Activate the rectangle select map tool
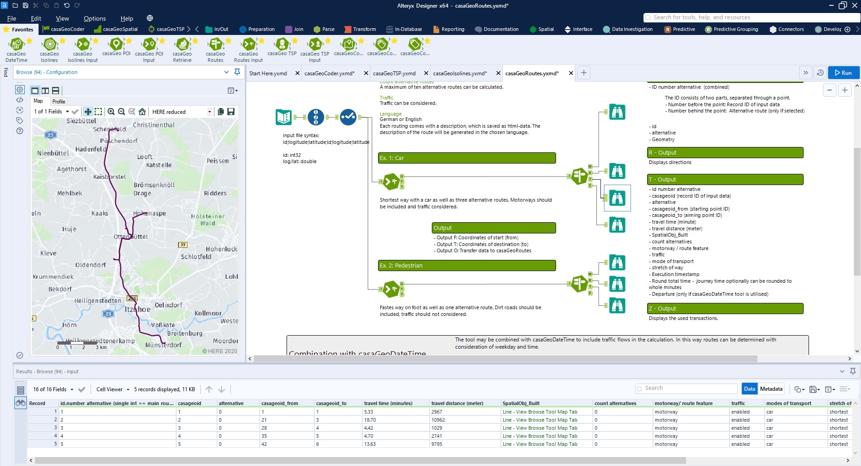Image resolution: width=861 pixels, height=466 pixels. point(98,112)
